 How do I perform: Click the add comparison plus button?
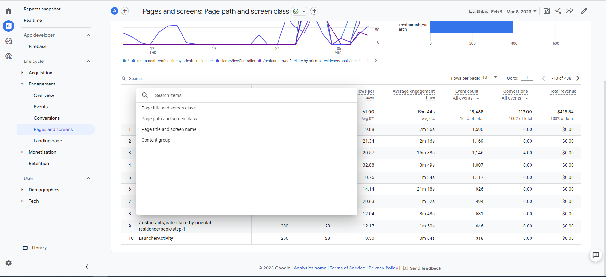point(125,11)
